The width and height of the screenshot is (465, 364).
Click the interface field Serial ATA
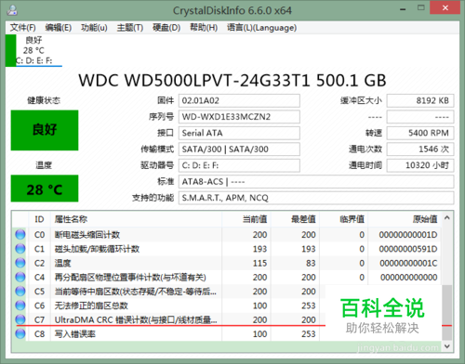click(239, 133)
